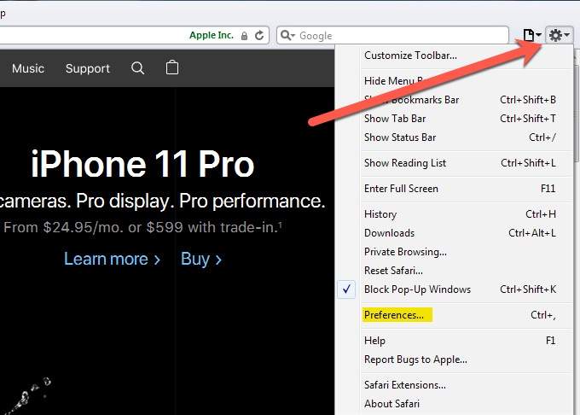Open the gear settings menu button
580x415 pixels.
click(x=559, y=36)
